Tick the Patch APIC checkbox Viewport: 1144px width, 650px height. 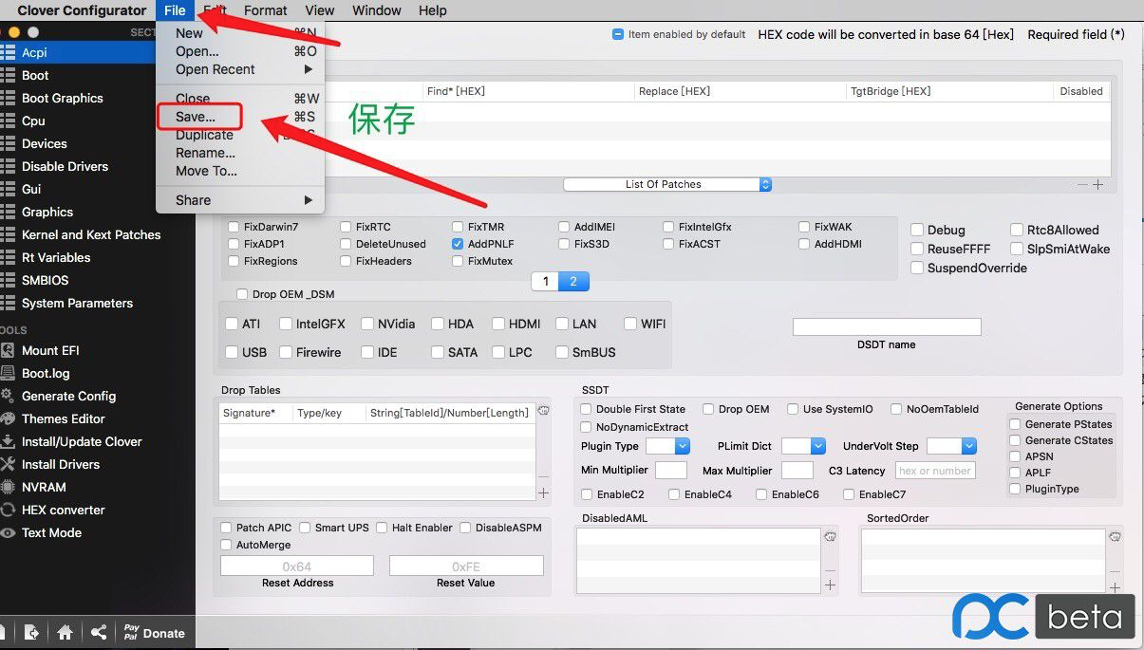click(x=226, y=528)
